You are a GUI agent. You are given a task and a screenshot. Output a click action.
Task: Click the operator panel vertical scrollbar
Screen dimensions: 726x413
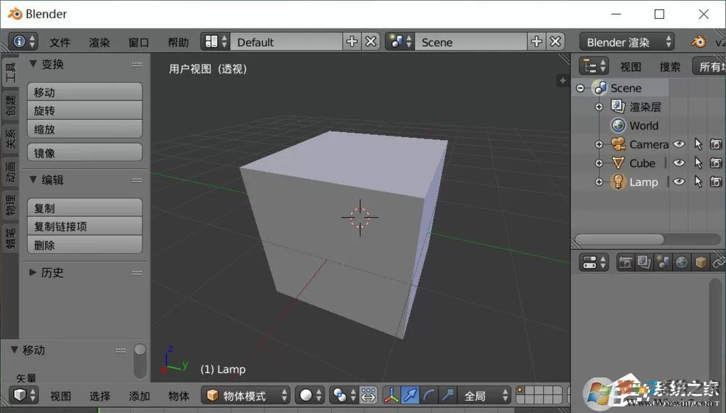pos(140,361)
